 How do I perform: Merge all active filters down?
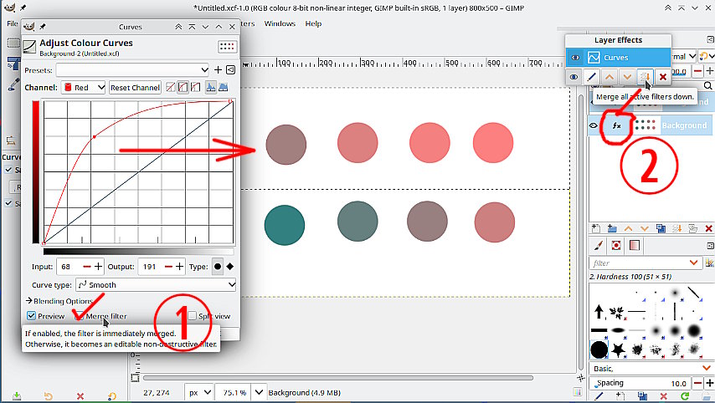click(645, 77)
